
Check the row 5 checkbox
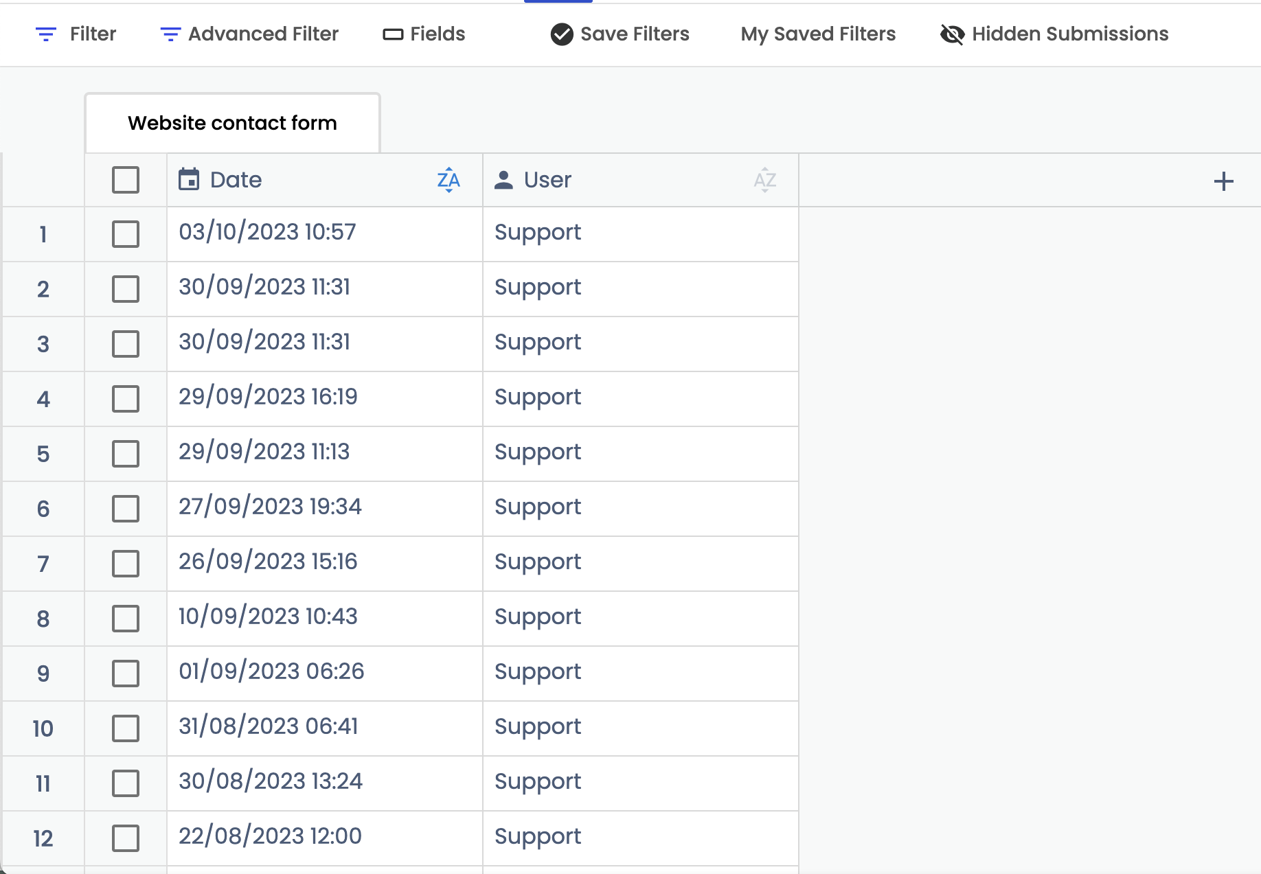(126, 454)
